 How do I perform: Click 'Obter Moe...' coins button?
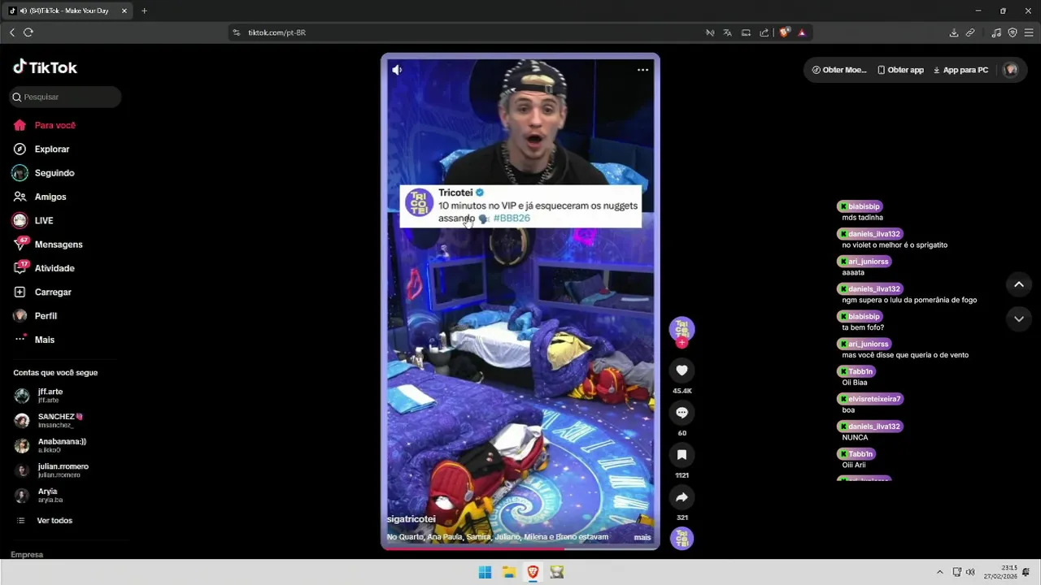(x=839, y=70)
